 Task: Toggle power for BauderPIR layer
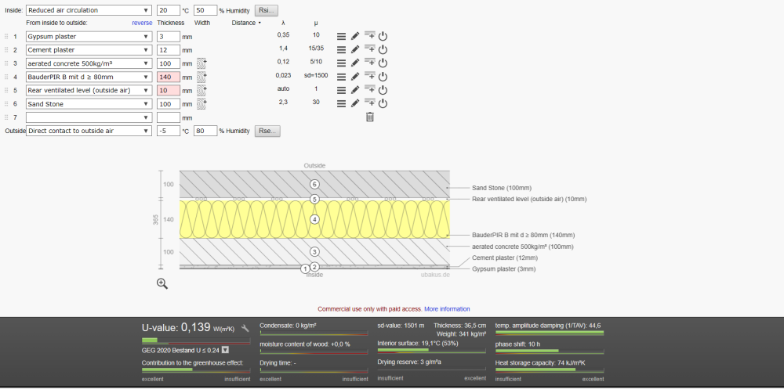[x=383, y=77]
